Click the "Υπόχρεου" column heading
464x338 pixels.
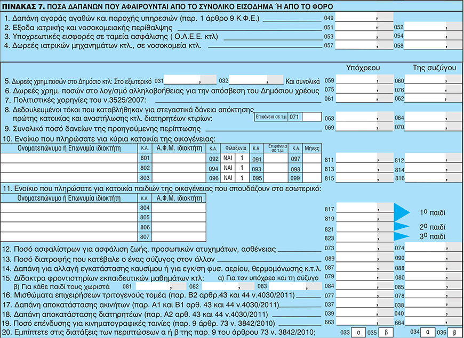pyautogui.click(x=363, y=68)
